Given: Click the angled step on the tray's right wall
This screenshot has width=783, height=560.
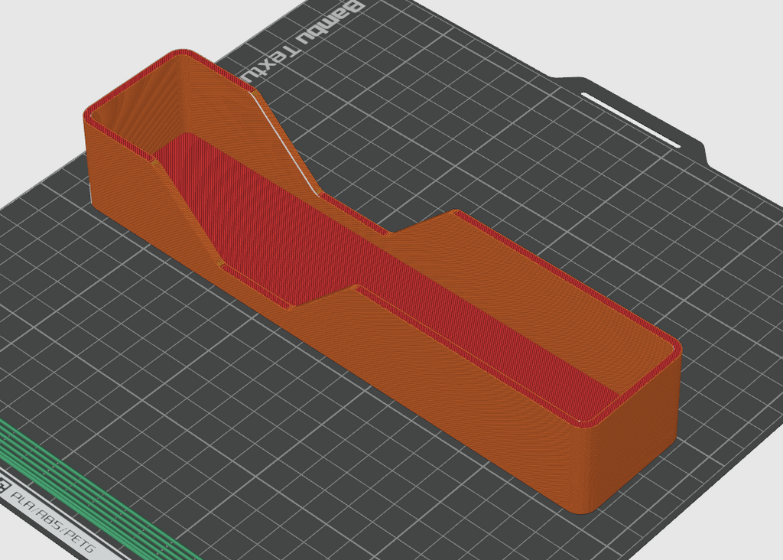Looking at the screenshot, I should [420, 223].
